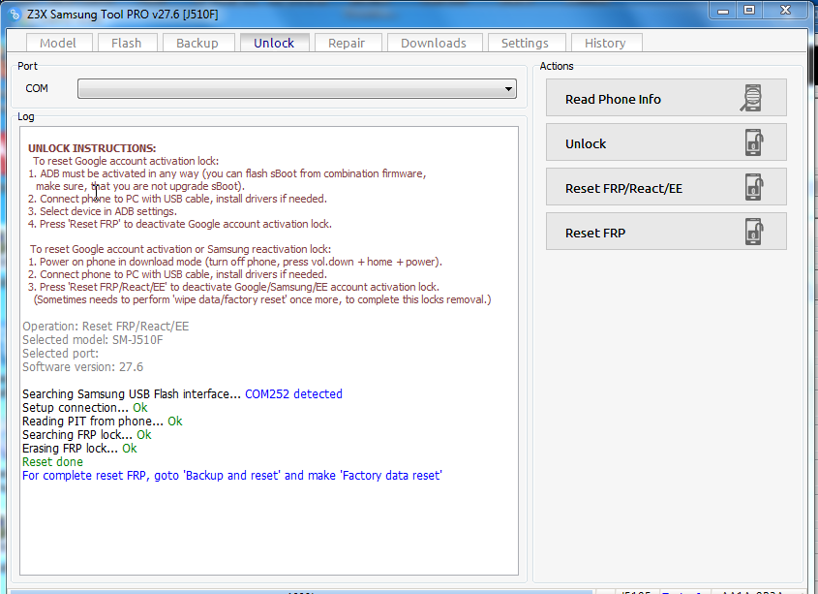Go to the Backup tab
The height and width of the screenshot is (594, 818).
pyautogui.click(x=197, y=43)
